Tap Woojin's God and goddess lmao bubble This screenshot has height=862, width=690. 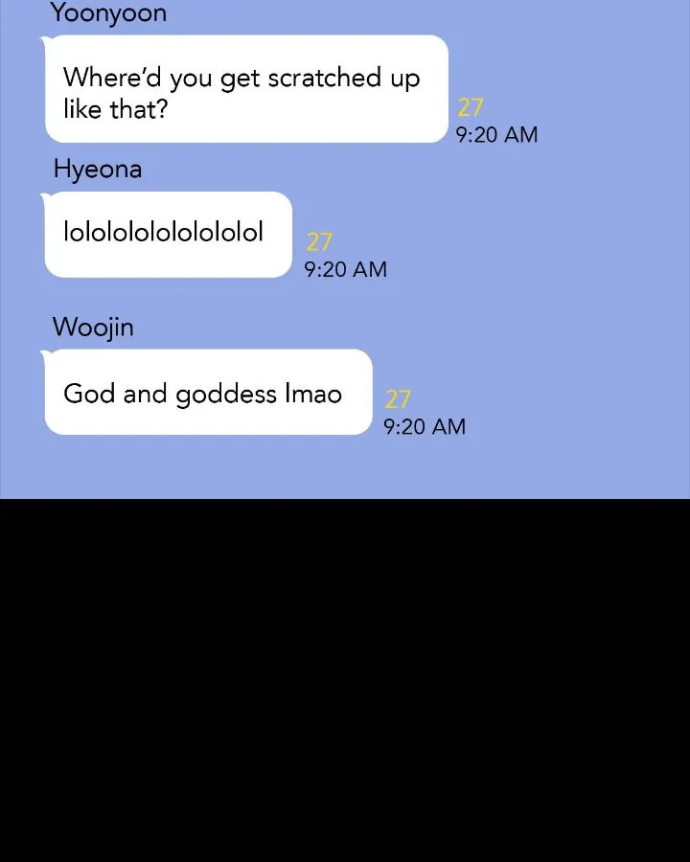209,392
